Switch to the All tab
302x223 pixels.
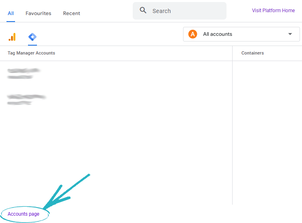(11, 13)
